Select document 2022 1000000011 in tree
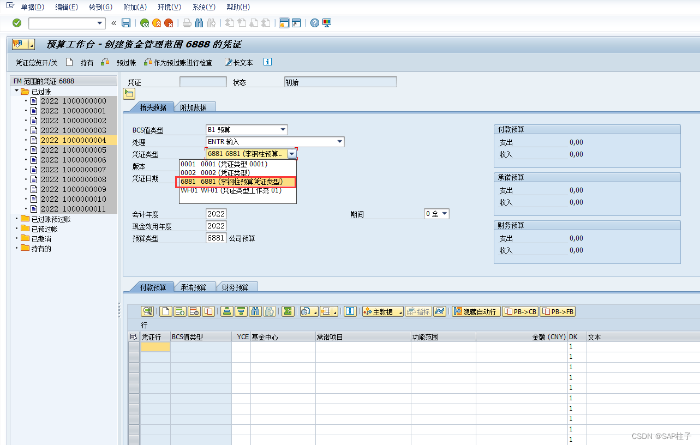The height and width of the screenshot is (445, 700). pos(73,209)
